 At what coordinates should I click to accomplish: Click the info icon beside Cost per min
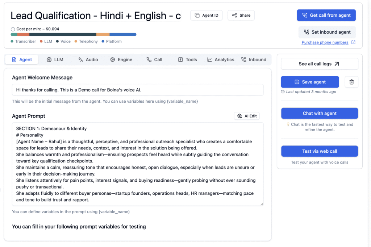tap(13, 29)
